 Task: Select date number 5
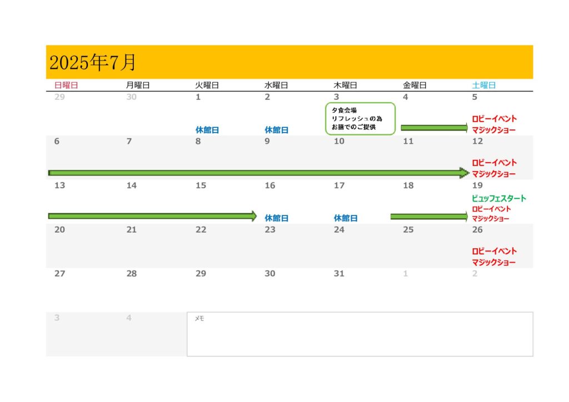click(x=475, y=97)
